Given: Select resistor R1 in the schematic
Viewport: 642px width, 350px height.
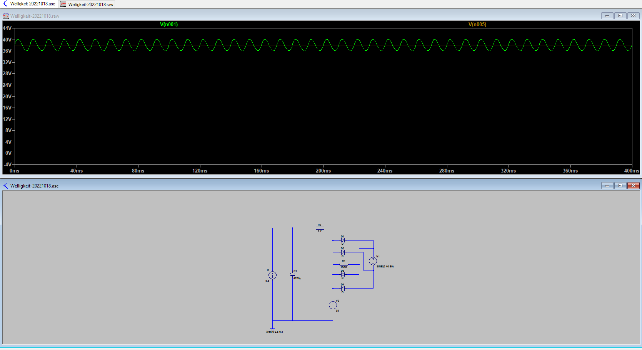Looking at the screenshot, I should tap(344, 264).
